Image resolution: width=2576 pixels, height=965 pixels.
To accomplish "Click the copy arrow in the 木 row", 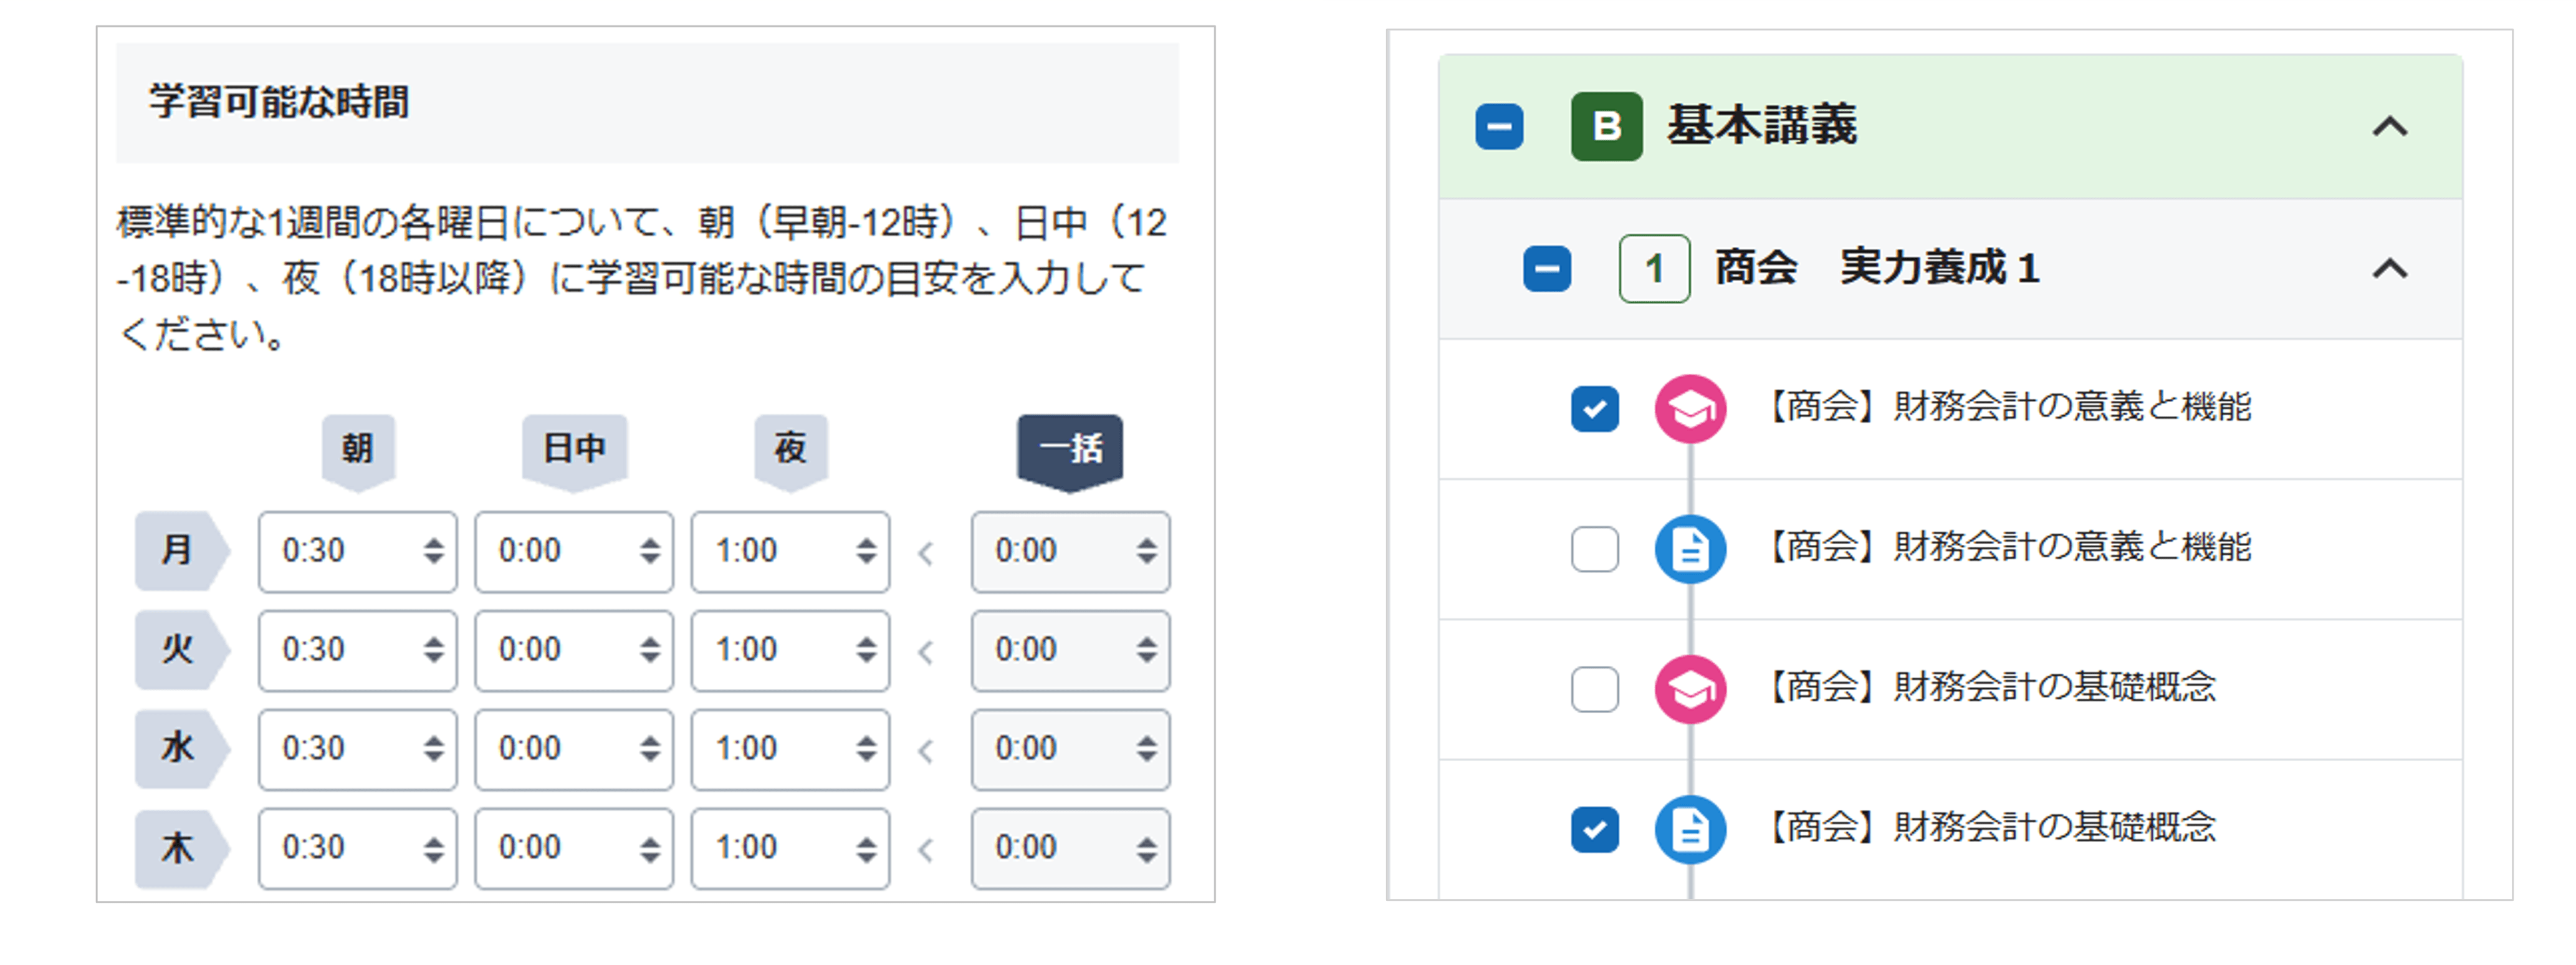I will coord(926,850).
